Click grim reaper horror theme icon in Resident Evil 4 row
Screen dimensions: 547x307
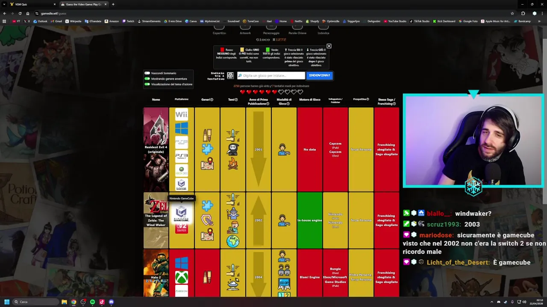tap(233, 149)
